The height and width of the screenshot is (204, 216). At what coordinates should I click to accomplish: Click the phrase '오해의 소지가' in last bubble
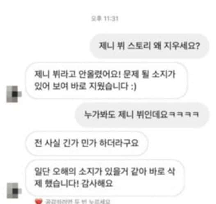tap(78, 172)
